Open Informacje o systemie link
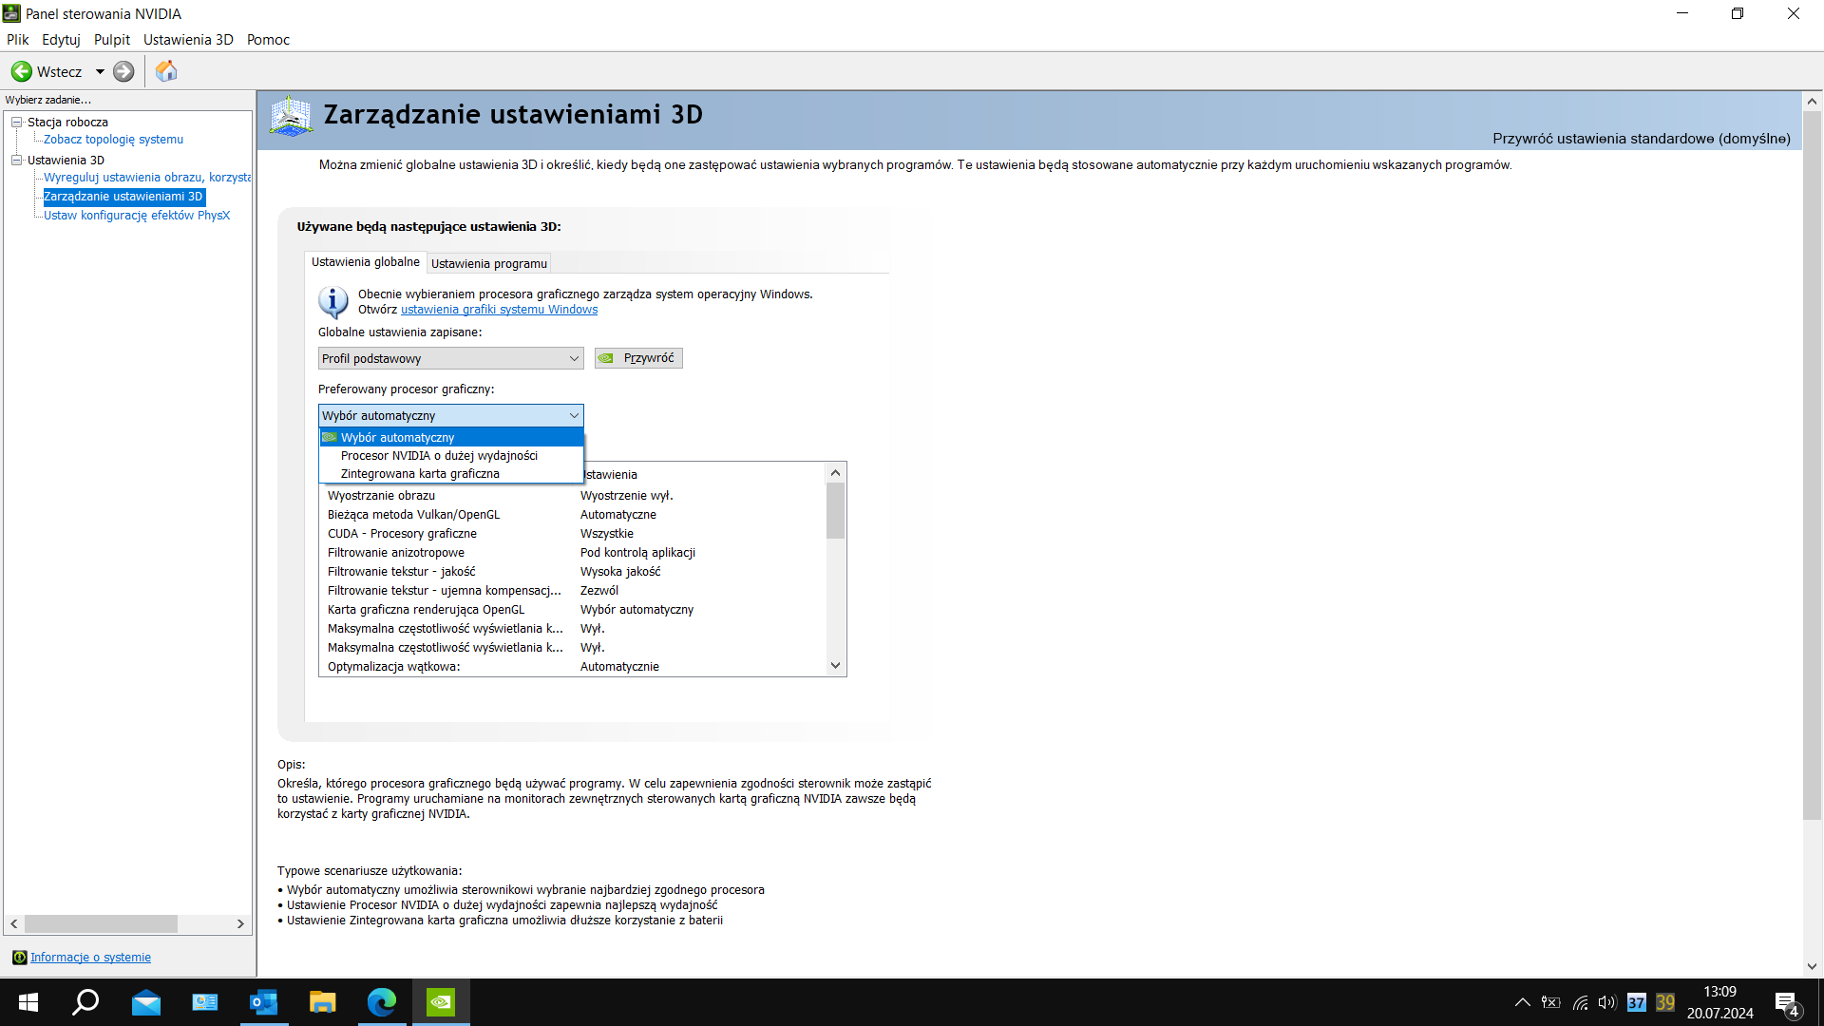1824x1026 pixels. point(90,958)
